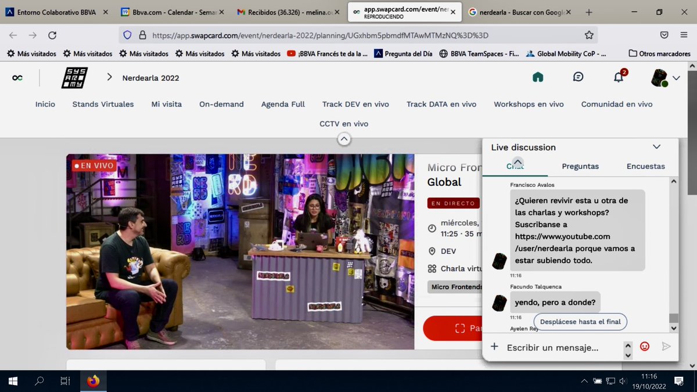Click the Sysarmy logo

[x=74, y=78]
